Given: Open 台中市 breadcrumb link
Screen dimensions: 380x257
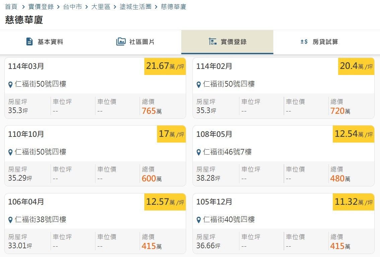Looking at the screenshot, I should (x=72, y=7).
